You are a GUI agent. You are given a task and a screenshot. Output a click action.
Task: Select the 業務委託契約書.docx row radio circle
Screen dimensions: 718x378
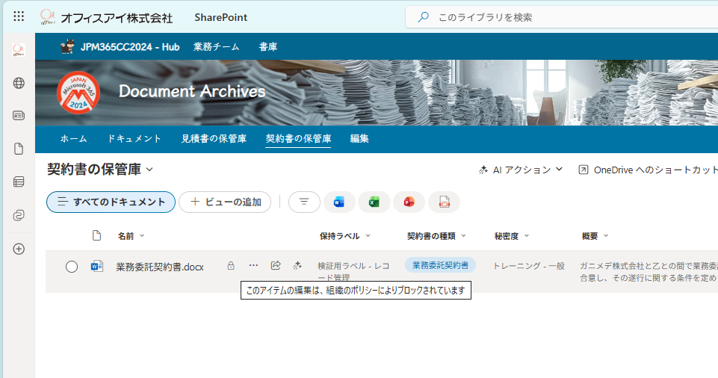tap(72, 267)
